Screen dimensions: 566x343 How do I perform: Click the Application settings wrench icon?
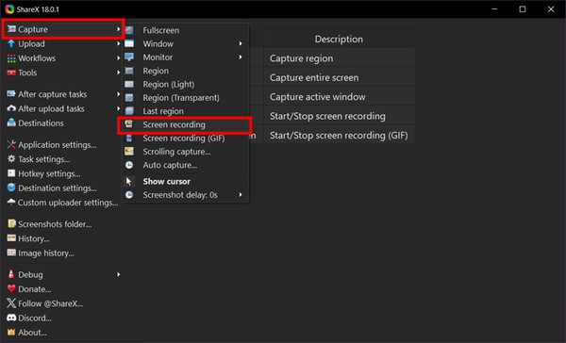point(11,144)
